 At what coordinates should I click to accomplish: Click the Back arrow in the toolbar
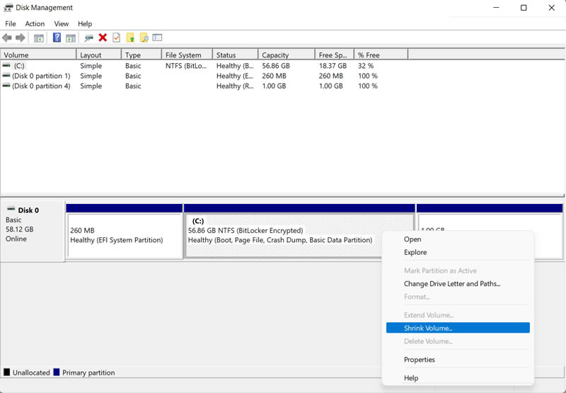tap(7, 38)
